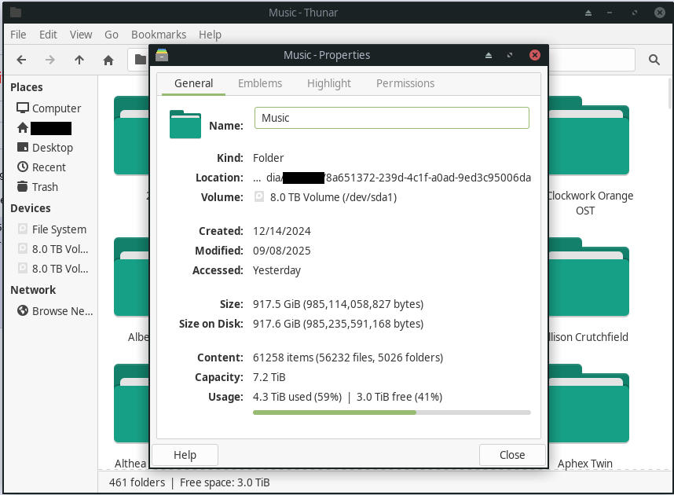Click the Created date 12/14/2024
Image resolution: width=674 pixels, height=495 pixels.
point(281,231)
